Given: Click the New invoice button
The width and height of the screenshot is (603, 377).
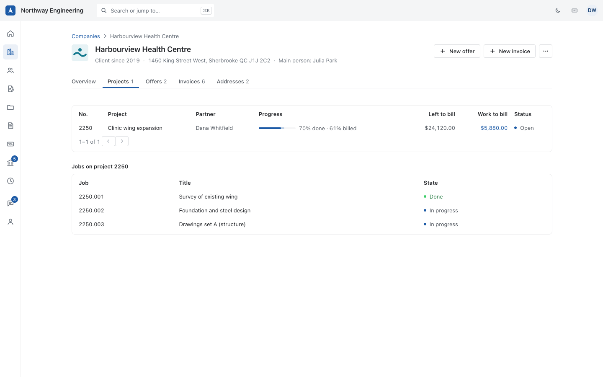Looking at the screenshot, I should [x=510, y=51].
